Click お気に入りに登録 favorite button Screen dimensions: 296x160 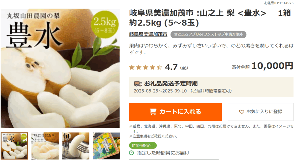pyautogui.click(x=260, y=112)
